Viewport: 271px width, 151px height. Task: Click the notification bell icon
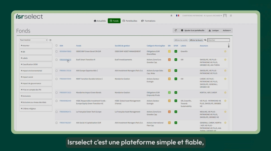(171, 16)
